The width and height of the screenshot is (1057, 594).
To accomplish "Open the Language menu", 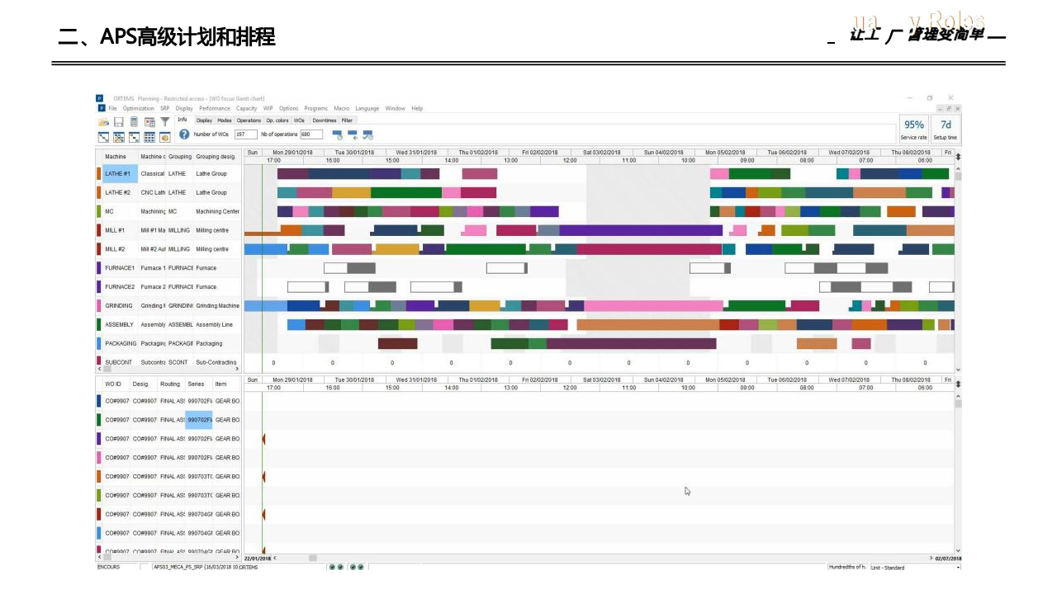I will 367,108.
